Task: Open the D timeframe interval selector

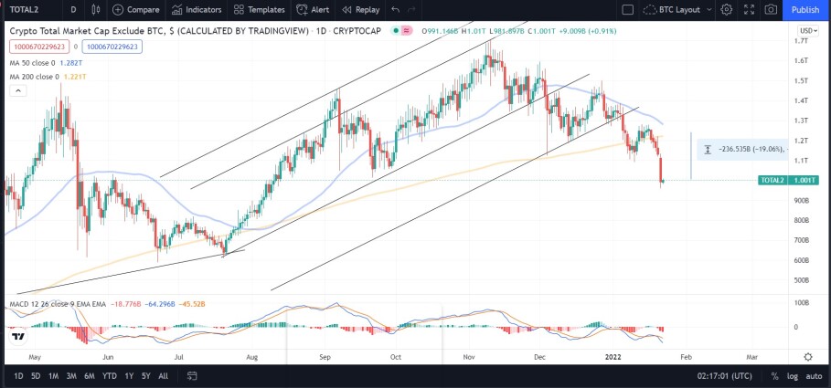Action: click(x=72, y=9)
